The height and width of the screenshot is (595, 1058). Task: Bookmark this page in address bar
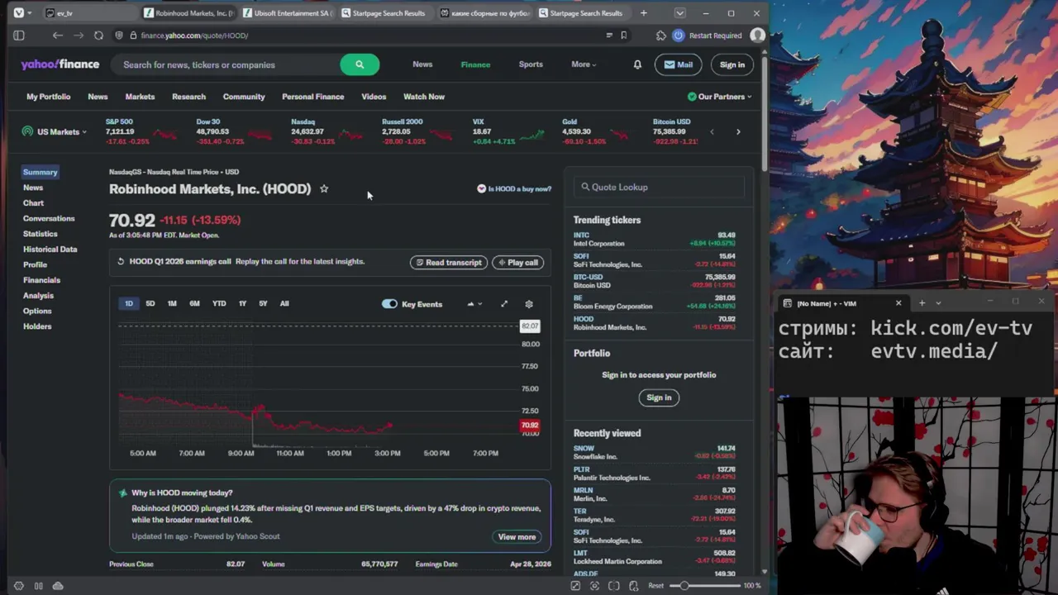tap(623, 36)
